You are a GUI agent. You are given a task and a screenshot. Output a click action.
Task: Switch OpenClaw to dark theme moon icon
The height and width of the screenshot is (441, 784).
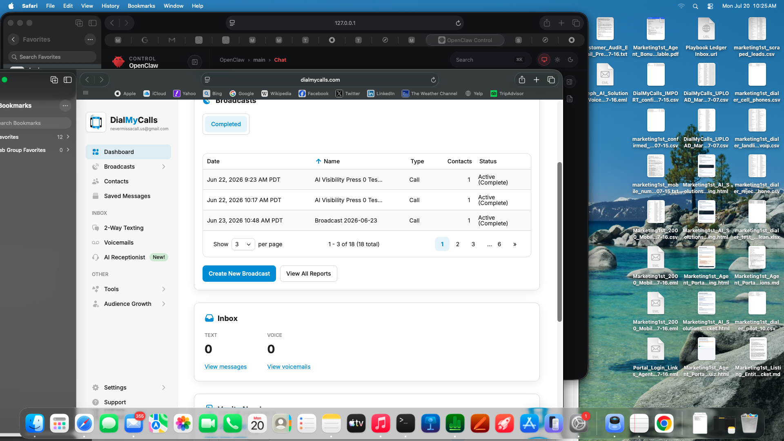click(x=570, y=60)
